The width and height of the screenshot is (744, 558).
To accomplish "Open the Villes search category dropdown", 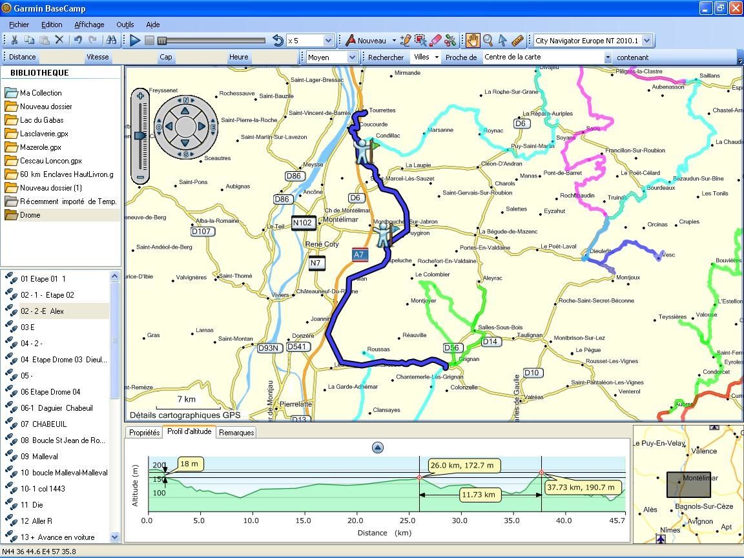I will tap(437, 57).
